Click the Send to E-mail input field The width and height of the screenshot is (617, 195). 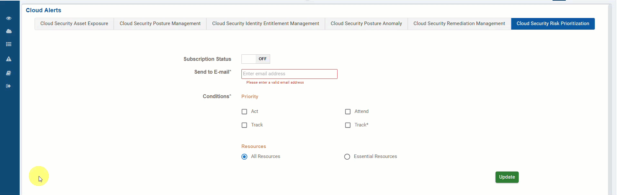[x=289, y=74]
